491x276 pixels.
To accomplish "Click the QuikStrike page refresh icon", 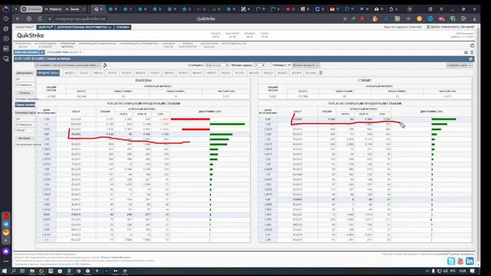I will coord(472,46).
